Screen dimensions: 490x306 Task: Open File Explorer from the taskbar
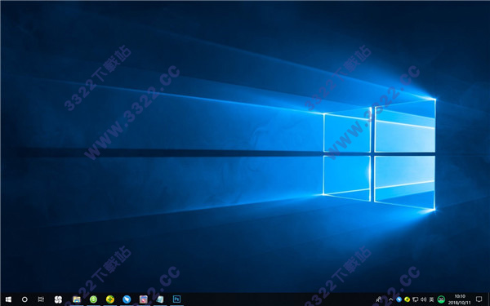click(77, 299)
